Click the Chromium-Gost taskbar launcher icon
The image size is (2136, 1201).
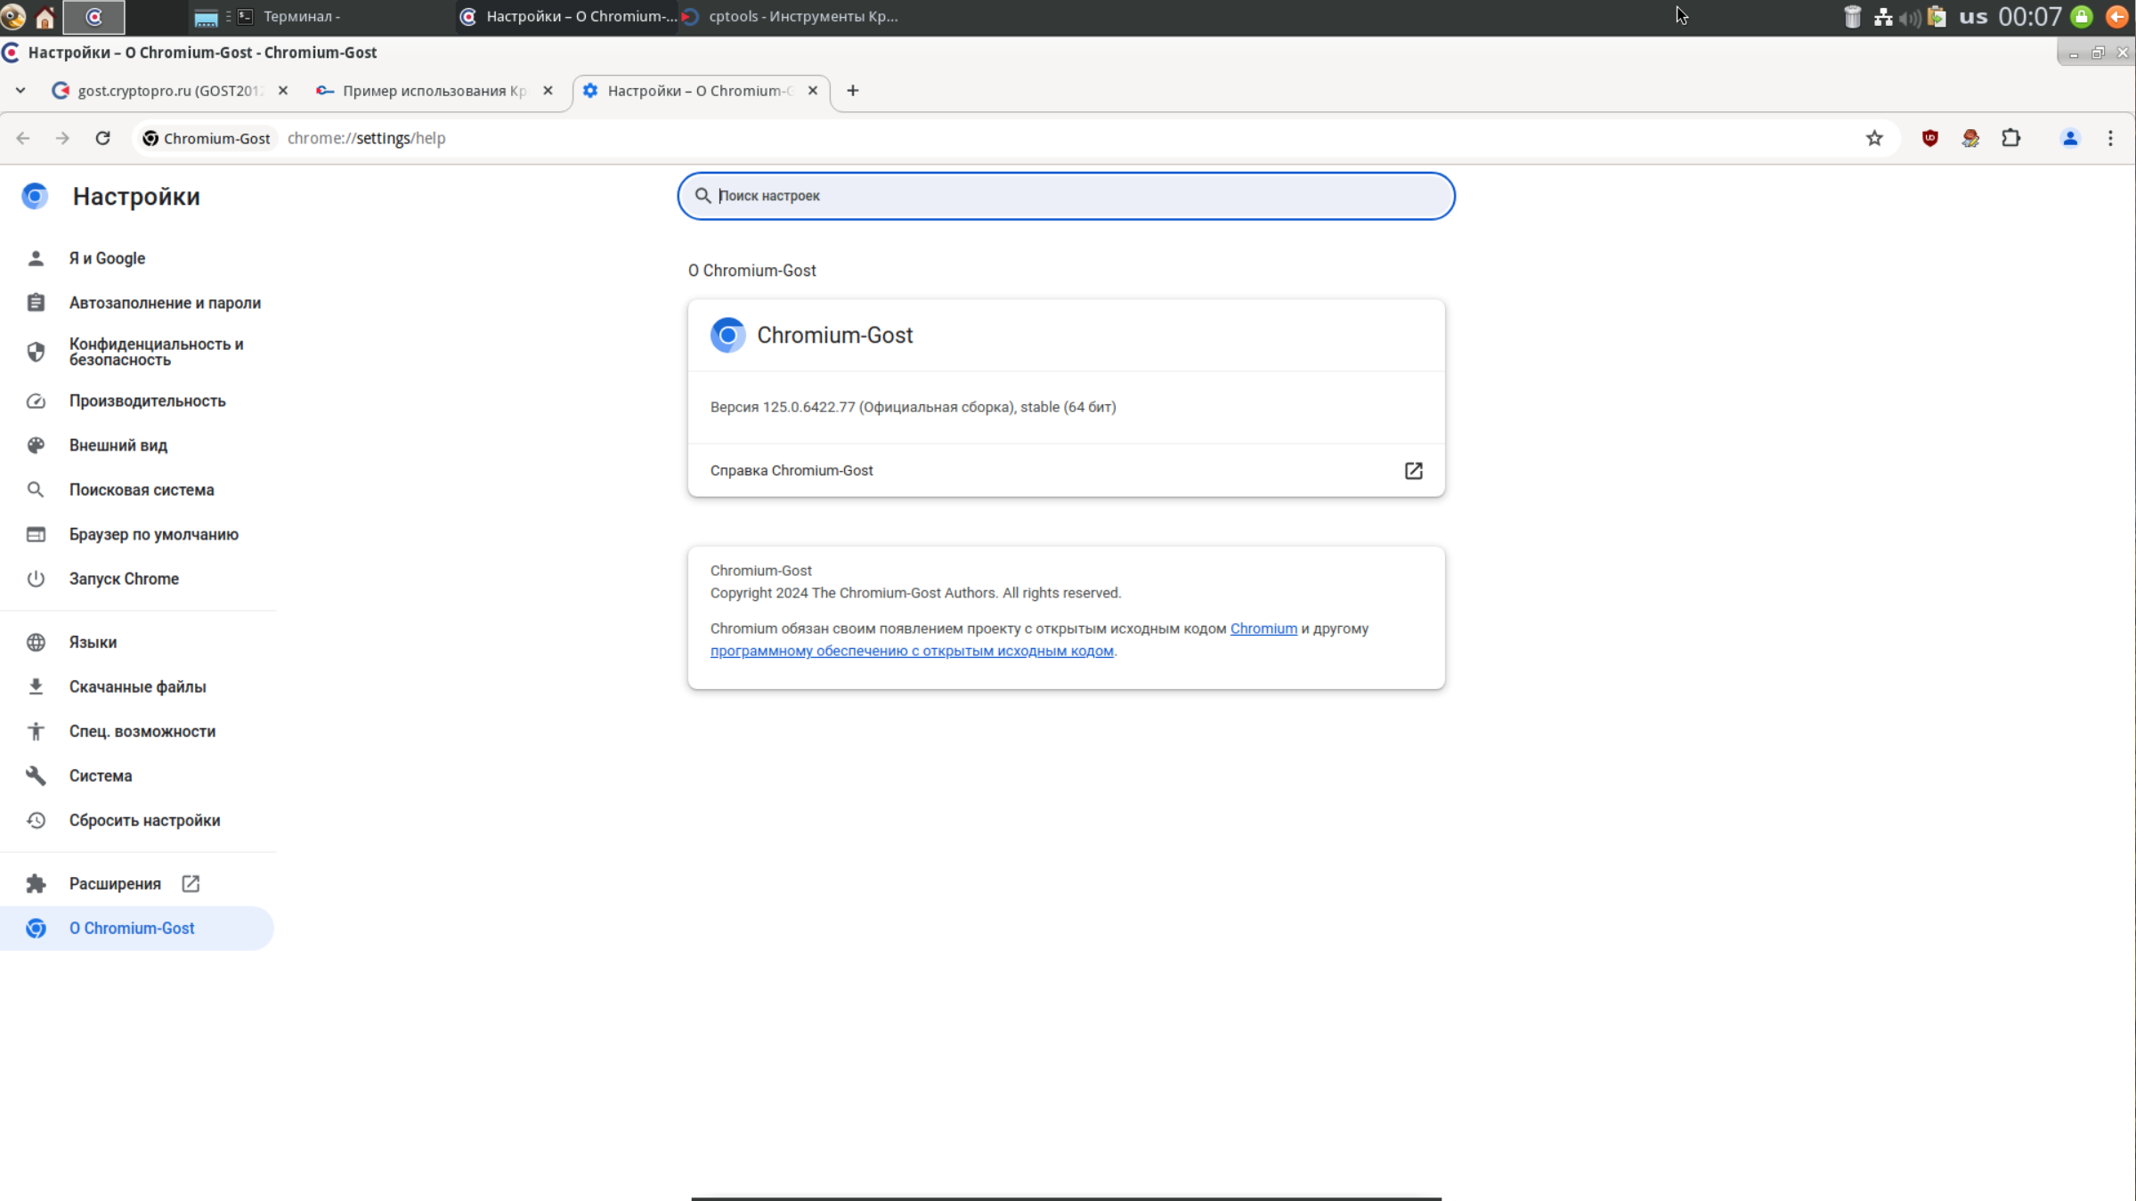93,16
